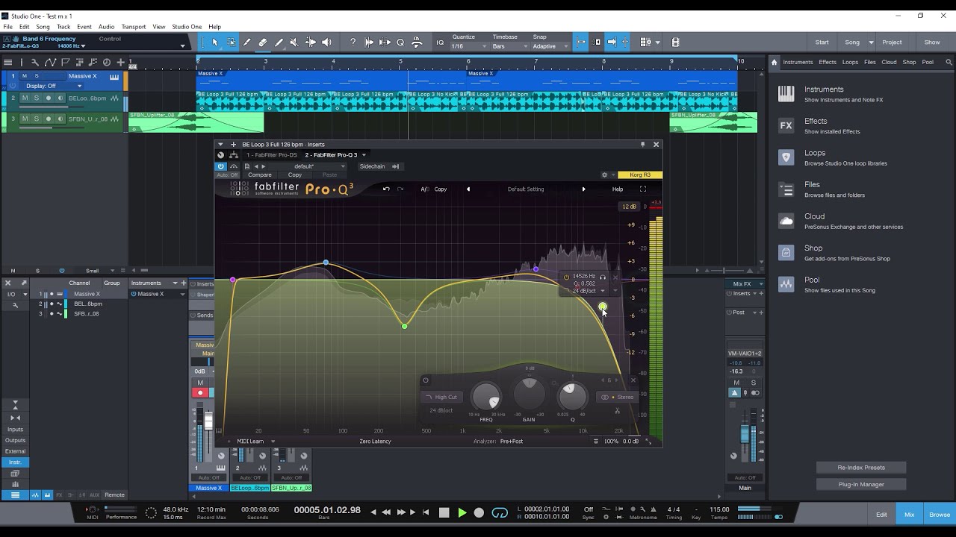Click Compare button in plugin header
Image resolution: width=956 pixels, height=537 pixels.
[x=260, y=175]
